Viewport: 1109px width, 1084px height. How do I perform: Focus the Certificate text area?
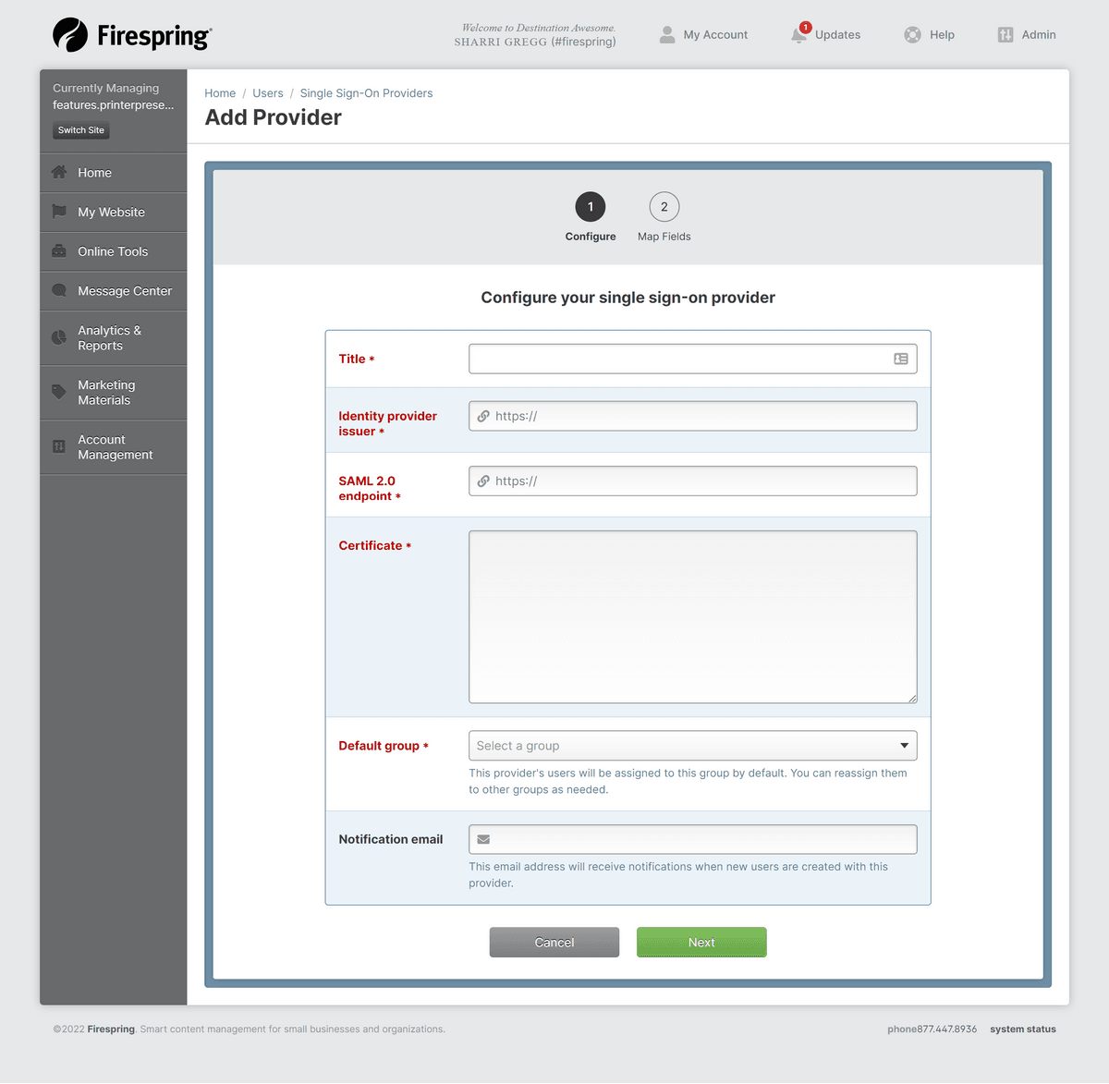(x=692, y=616)
